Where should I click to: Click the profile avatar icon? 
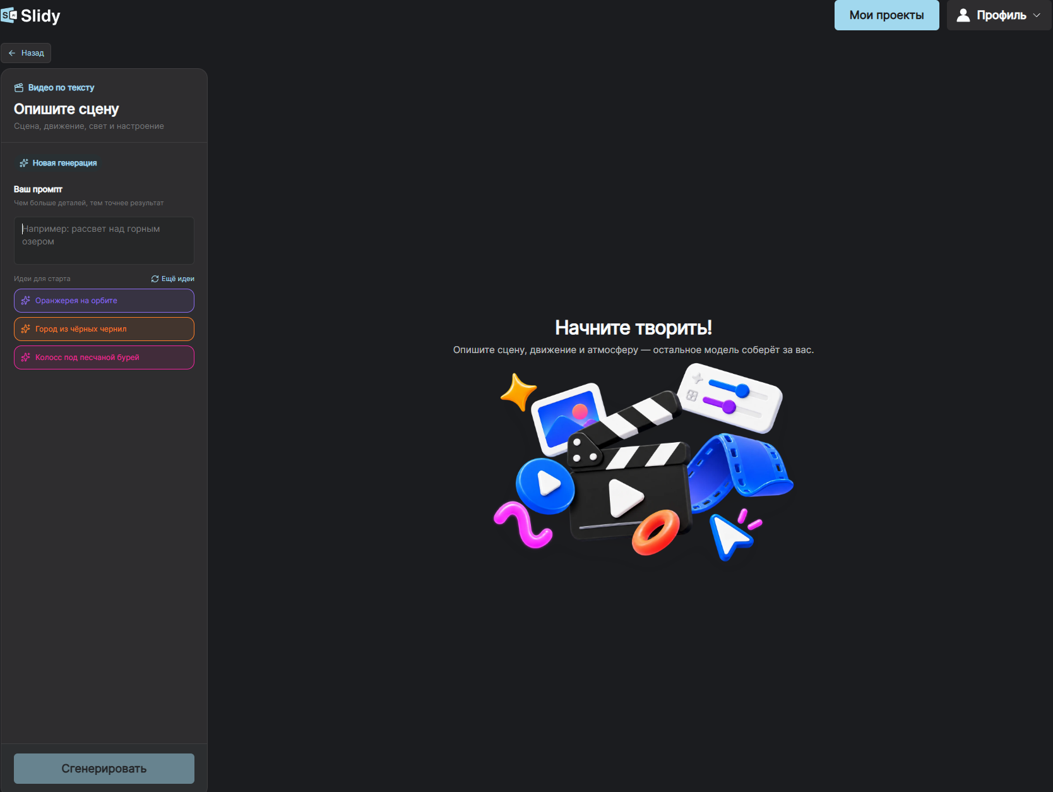point(963,15)
